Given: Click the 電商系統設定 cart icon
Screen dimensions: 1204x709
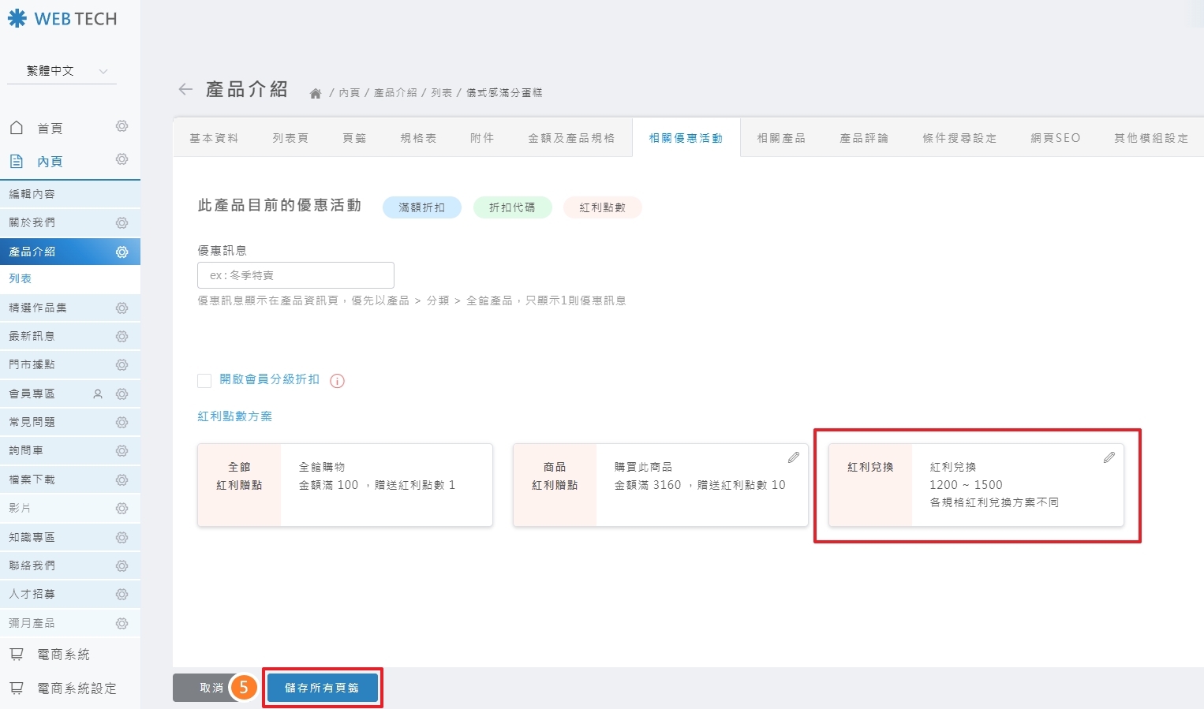Looking at the screenshot, I should [17, 688].
